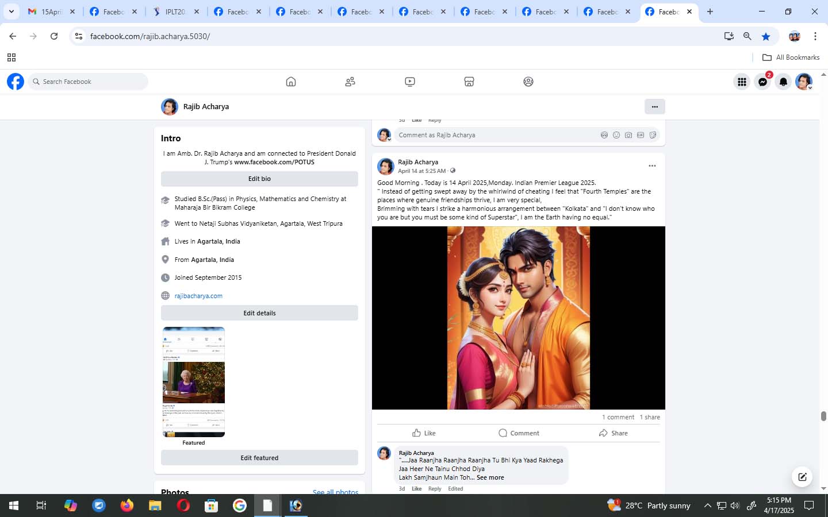The width and height of the screenshot is (828, 517).
Task: Open the couple illustration post image
Action: pyautogui.click(x=519, y=318)
